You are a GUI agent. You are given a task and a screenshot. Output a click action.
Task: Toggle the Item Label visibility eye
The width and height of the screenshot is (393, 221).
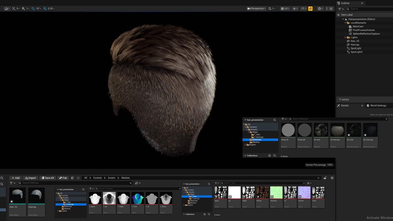pyautogui.click(x=339, y=15)
